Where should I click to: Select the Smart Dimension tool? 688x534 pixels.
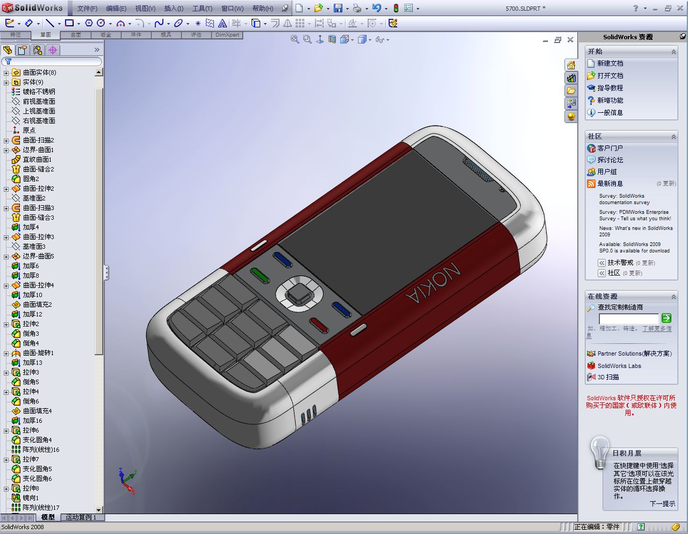[x=29, y=23]
